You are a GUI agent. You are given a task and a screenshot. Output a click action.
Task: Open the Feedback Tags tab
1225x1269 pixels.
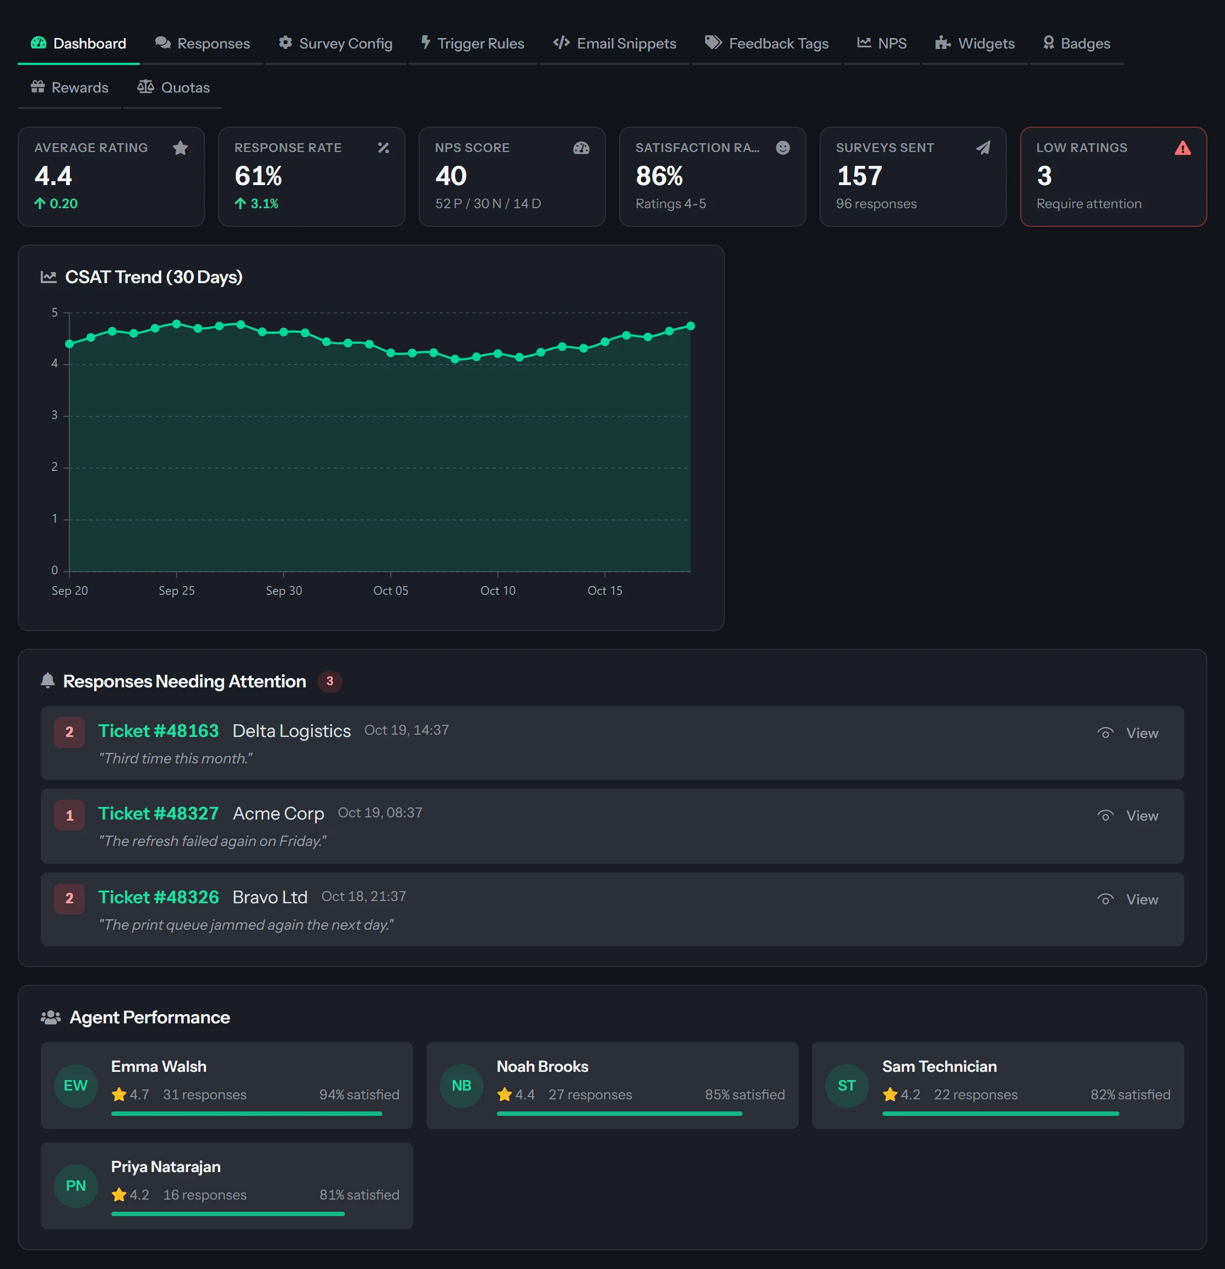(767, 44)
